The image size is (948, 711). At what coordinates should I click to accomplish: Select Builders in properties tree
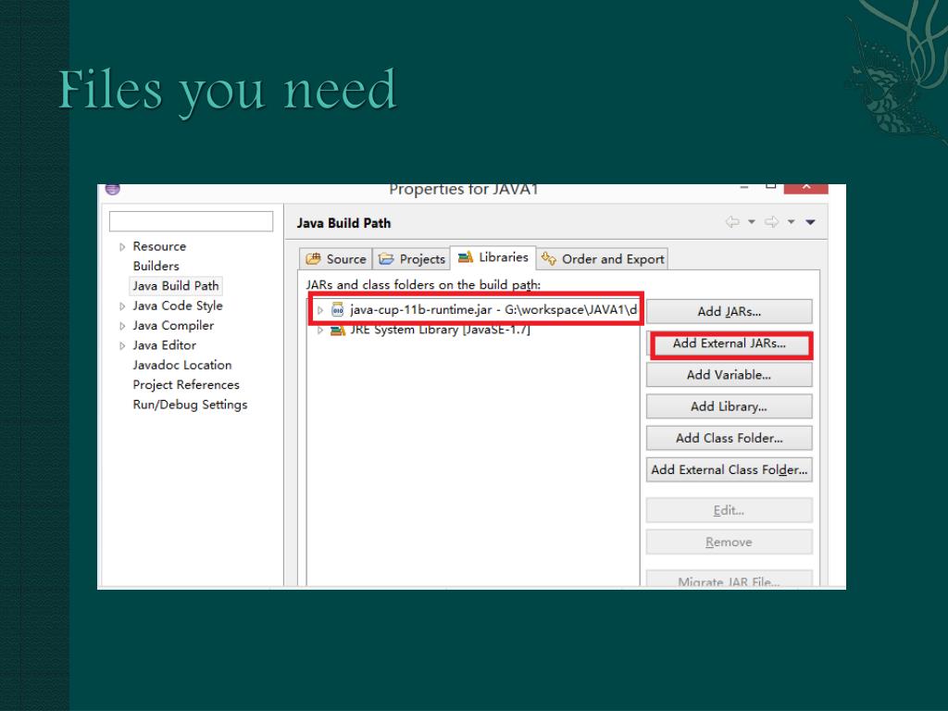tap(156, 266)
